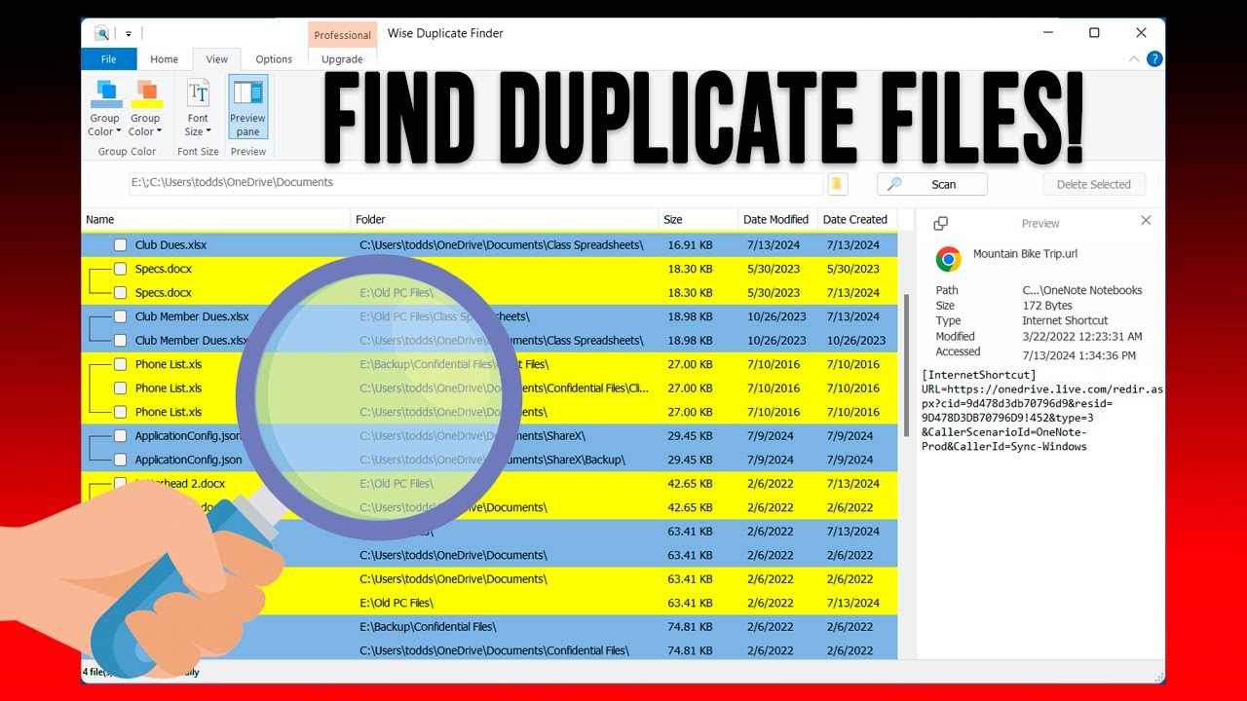Screen dimensions: 1247x701
Task: Check the Club Dues.xlsx checkbox
Action: coord(120,245)
